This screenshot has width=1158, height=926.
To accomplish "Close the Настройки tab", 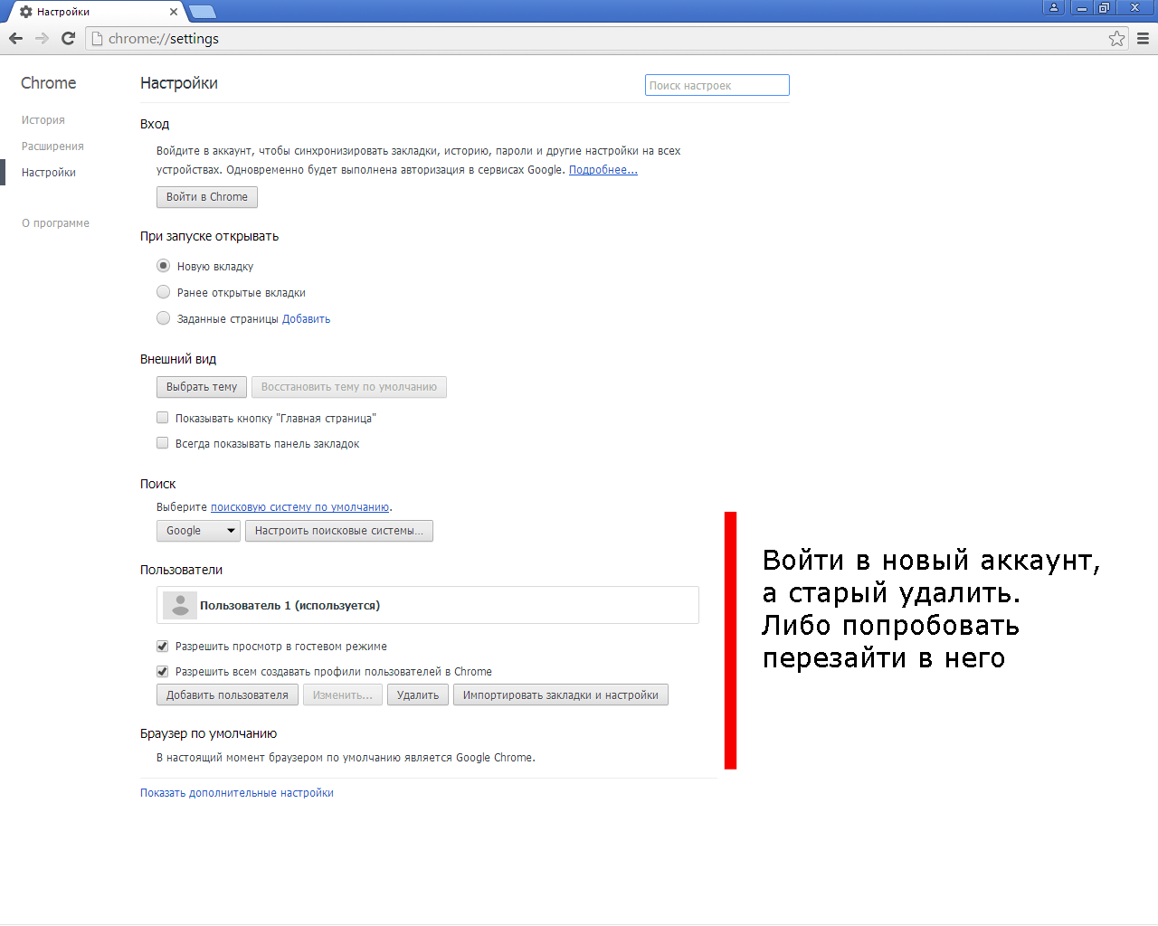I will tap(174, 12).
